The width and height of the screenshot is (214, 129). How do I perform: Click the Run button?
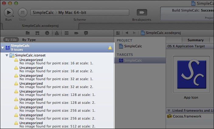[x=9, y=12]
